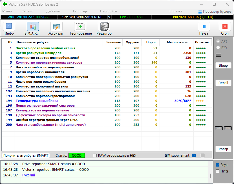Select row Время наработки накопителя
Image resolution: width=234 pixels, height=184 pixels.
(x=107, y=72)
